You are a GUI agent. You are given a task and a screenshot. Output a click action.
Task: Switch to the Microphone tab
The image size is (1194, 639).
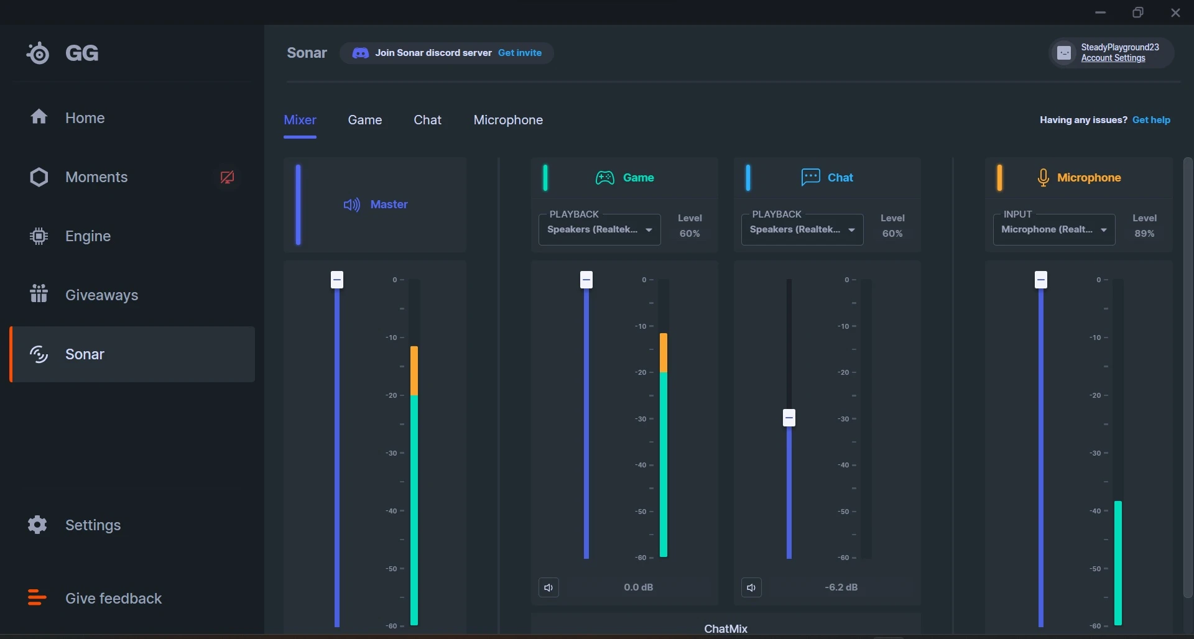[508, 120]
